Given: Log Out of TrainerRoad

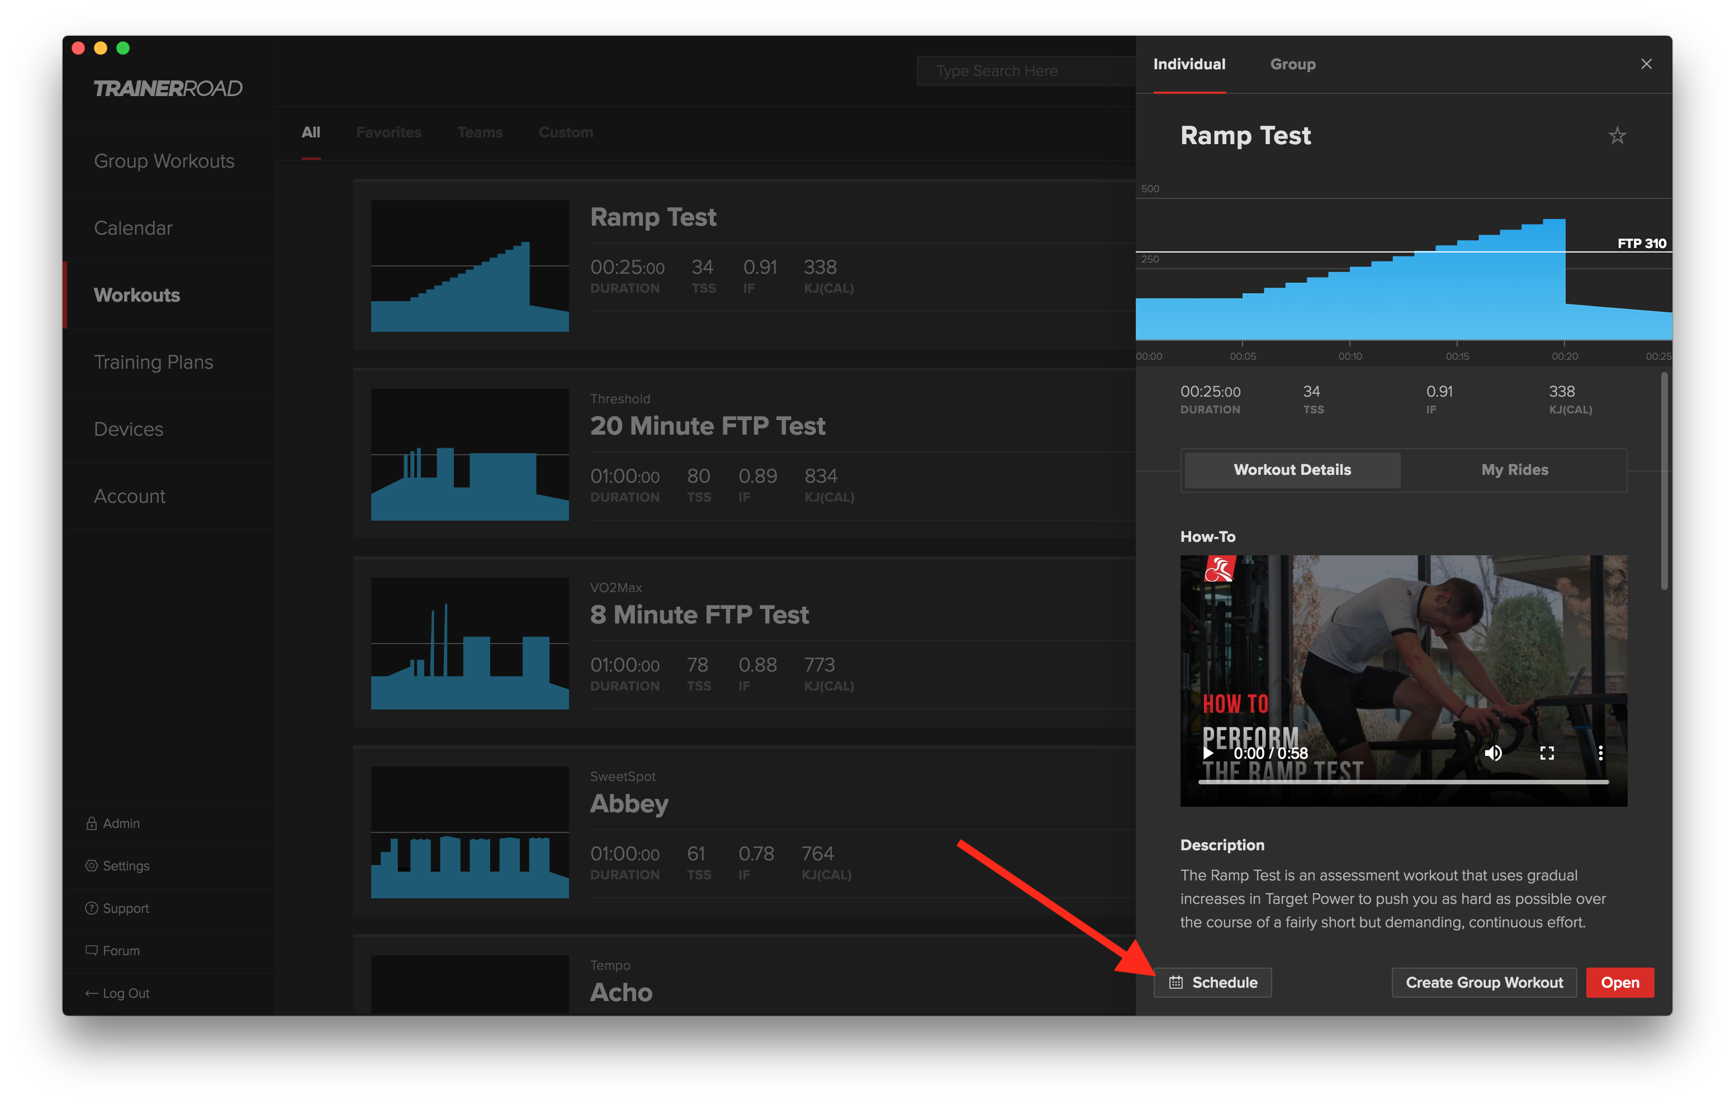Looking at the screenshot, I should coord(117,993).
